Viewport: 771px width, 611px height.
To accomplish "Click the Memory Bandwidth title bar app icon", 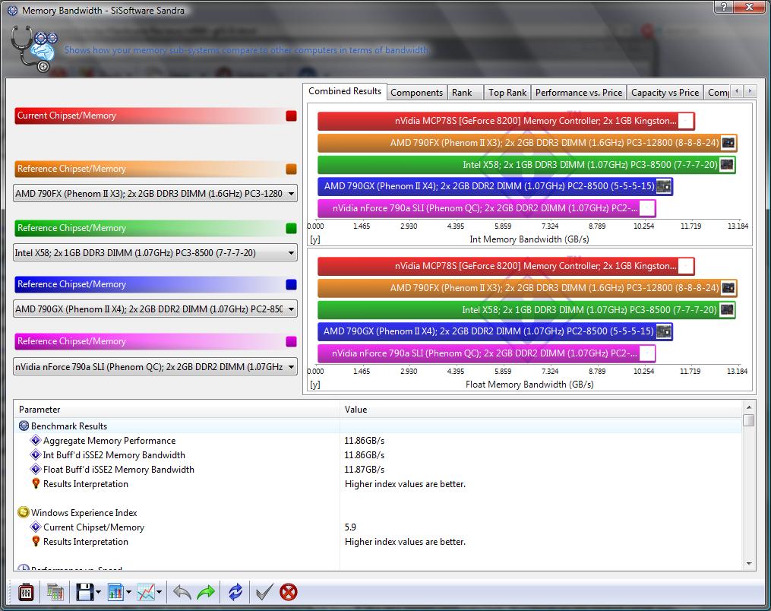I will [x=12, y=11].
